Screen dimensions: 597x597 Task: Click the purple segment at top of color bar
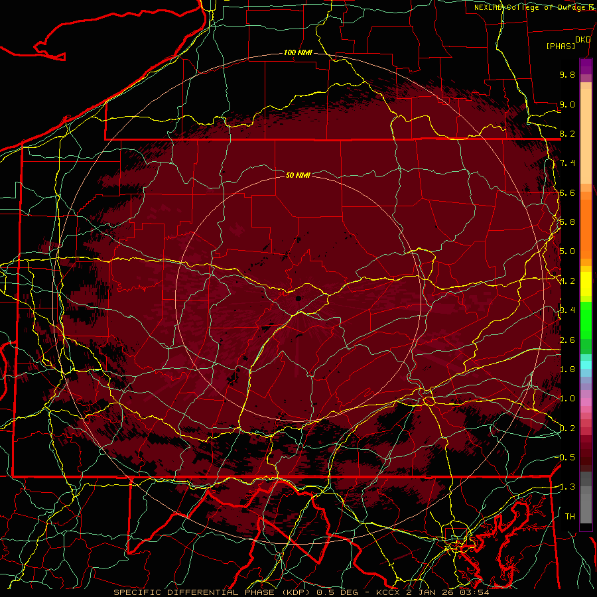tap(586, 66)
